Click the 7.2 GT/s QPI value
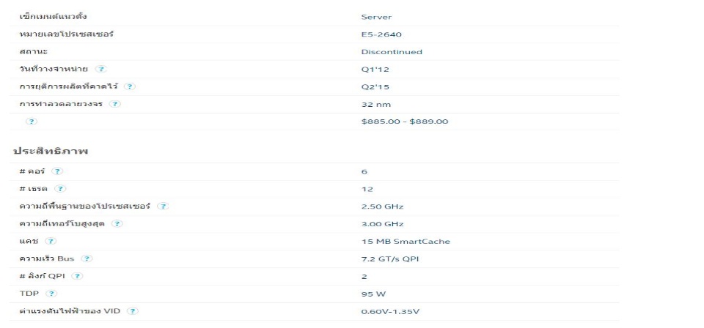The image size is (704, 328). pyautogui.click(x=389, y=259)
